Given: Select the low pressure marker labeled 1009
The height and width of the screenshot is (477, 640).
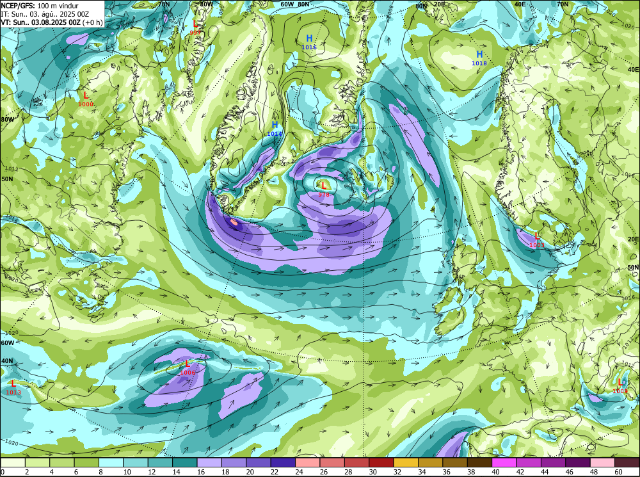Looking at the screenshot, I should tap(620, 386).
